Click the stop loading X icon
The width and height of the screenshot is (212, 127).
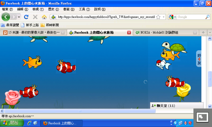pyautogui.click(x=35, y=17)
